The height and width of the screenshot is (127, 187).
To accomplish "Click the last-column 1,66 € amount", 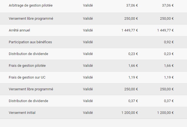I will 169,66.
